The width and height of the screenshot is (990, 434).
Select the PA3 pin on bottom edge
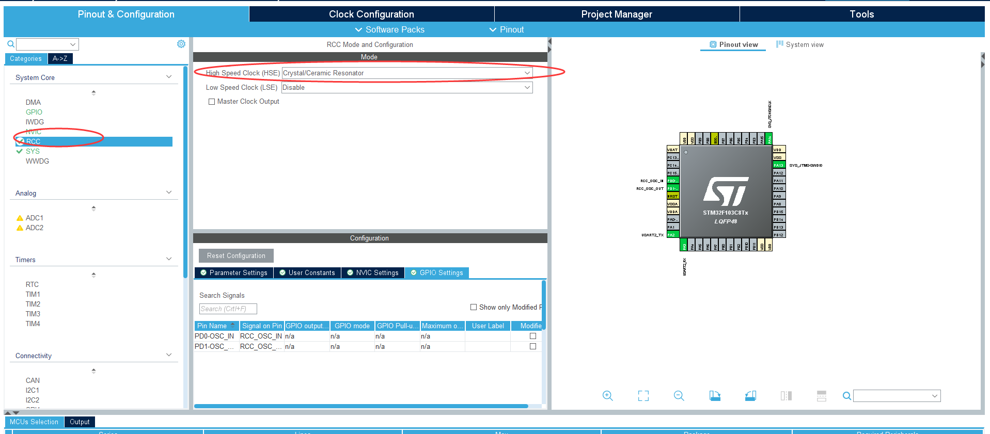[684, 245]
